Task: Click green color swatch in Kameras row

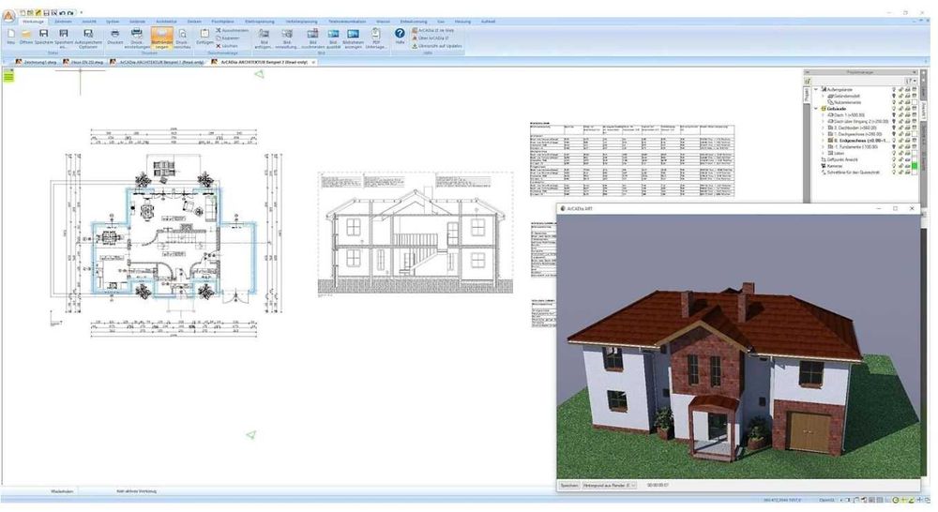Action: pos(914,166)
